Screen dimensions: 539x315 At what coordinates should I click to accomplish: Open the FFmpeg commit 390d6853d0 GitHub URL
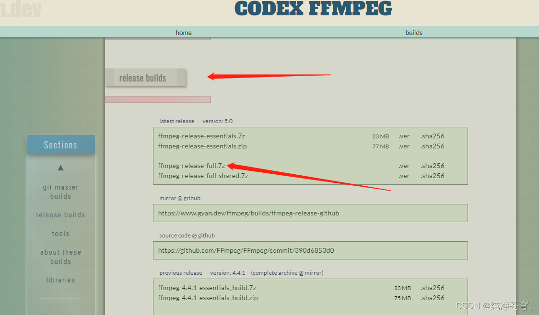tap(246, 250)
